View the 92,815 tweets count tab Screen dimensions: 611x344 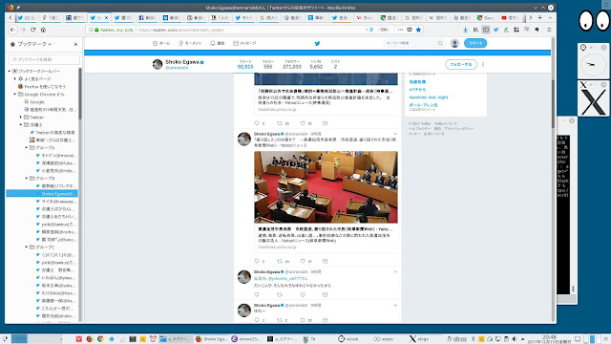[245, 65]
